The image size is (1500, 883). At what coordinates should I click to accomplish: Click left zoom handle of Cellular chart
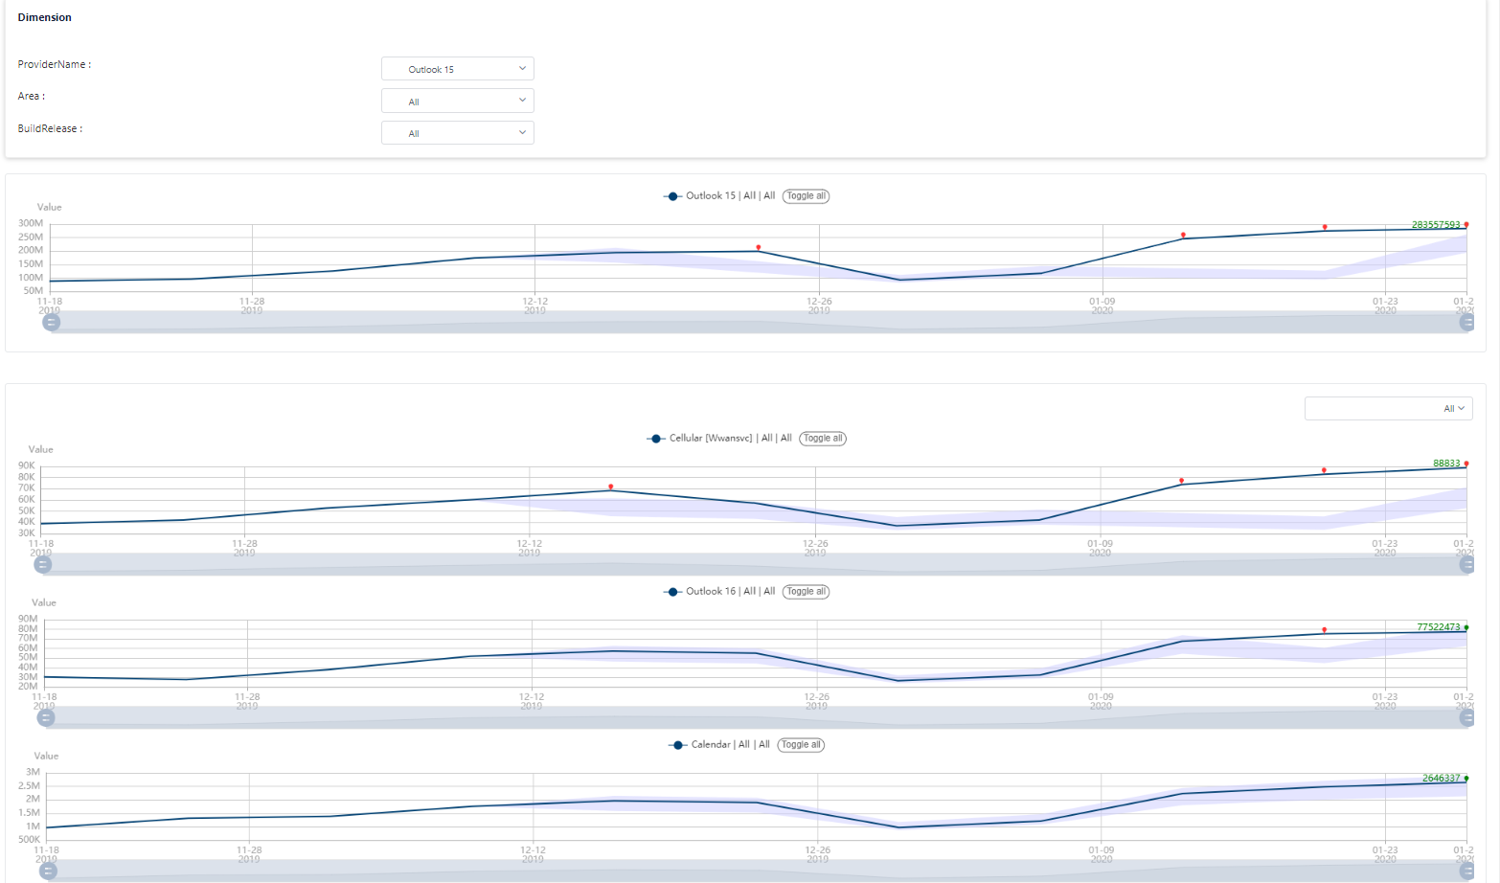tap(43, 565)
